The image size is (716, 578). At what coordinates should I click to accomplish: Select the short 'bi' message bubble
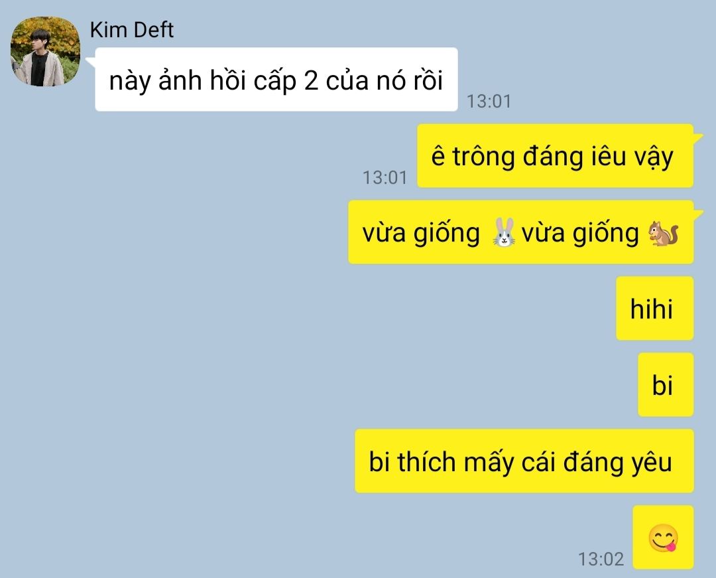click(666, 385)
